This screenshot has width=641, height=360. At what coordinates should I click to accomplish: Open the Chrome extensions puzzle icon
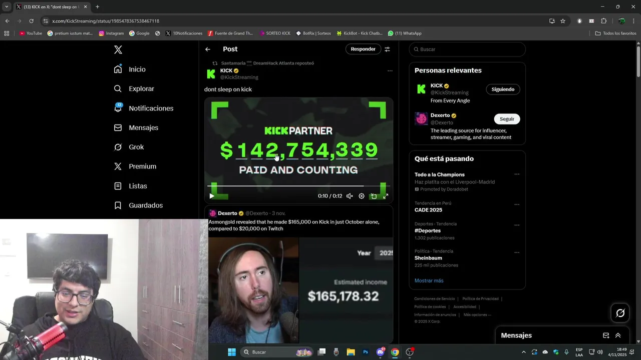pyautogui.click(x=603, y=21)
